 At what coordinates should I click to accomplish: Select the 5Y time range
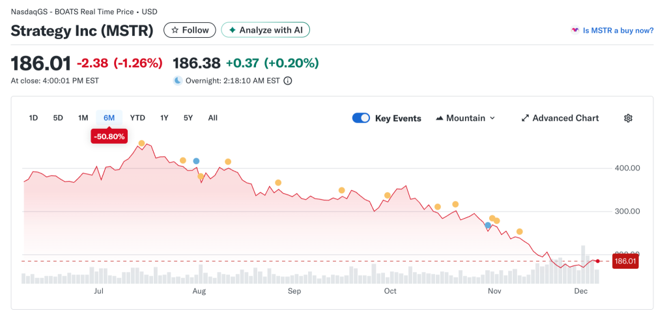[188, 118]
